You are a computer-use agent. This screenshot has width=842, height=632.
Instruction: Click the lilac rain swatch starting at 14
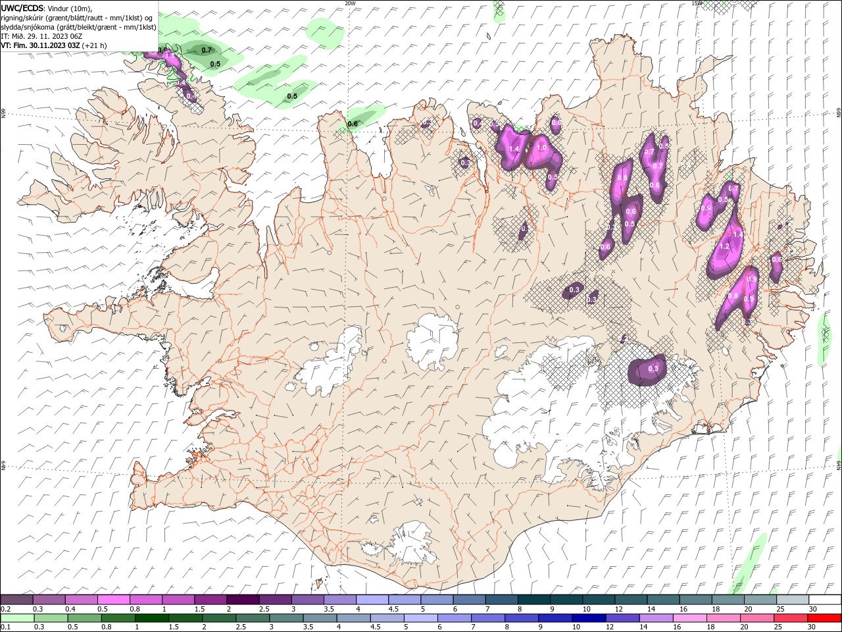point(656,618)
